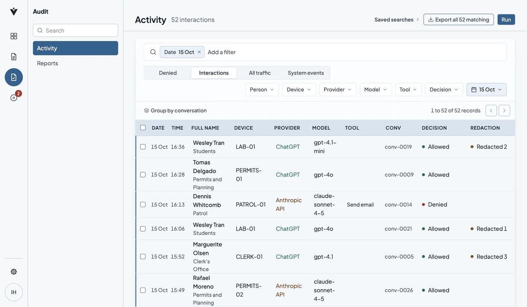Click the Send email tool cell

360,205
